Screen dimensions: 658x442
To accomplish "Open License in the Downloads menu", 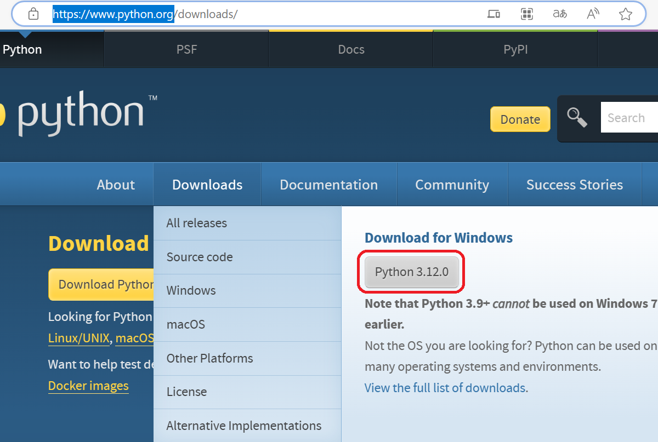I will [247, 392].
